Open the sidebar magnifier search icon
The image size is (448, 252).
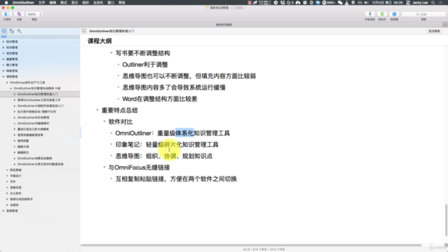[x=19, y=31]
